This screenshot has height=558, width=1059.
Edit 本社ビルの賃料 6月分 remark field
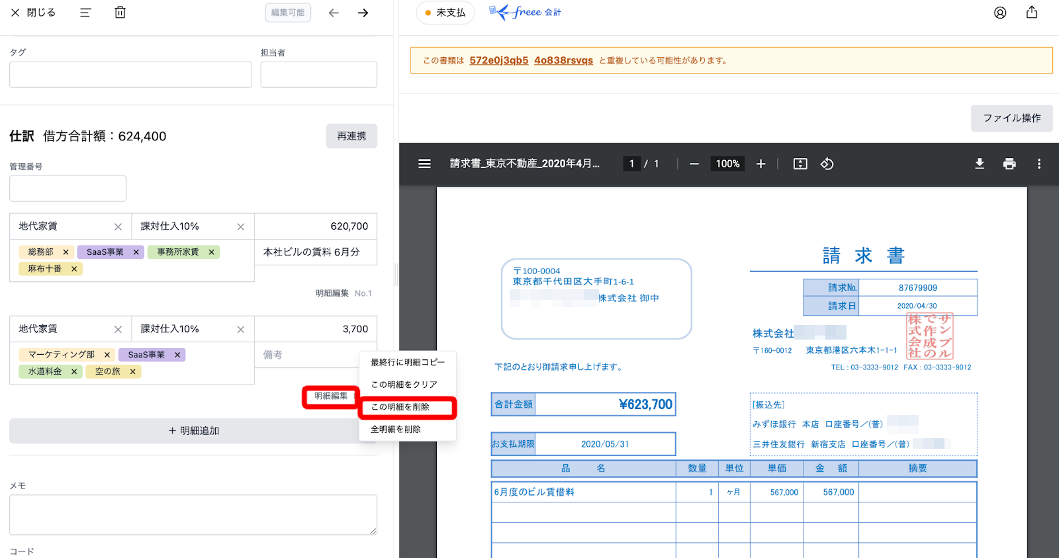(x=316, y=252)
